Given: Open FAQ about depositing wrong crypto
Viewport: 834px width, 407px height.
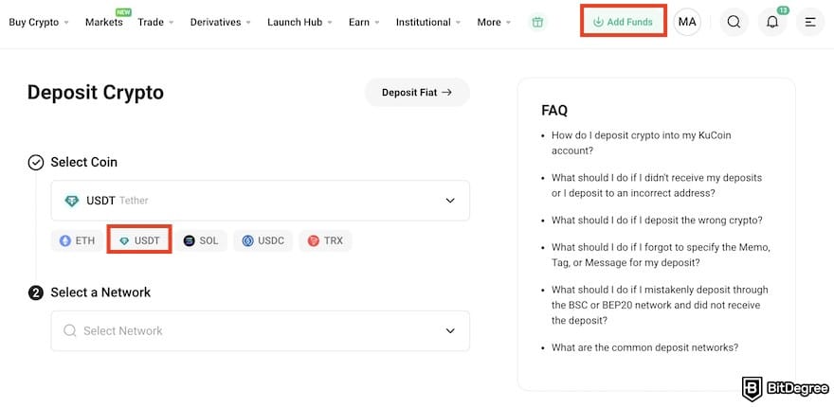Looking at the screenshot, I should [x=657, y=220].
